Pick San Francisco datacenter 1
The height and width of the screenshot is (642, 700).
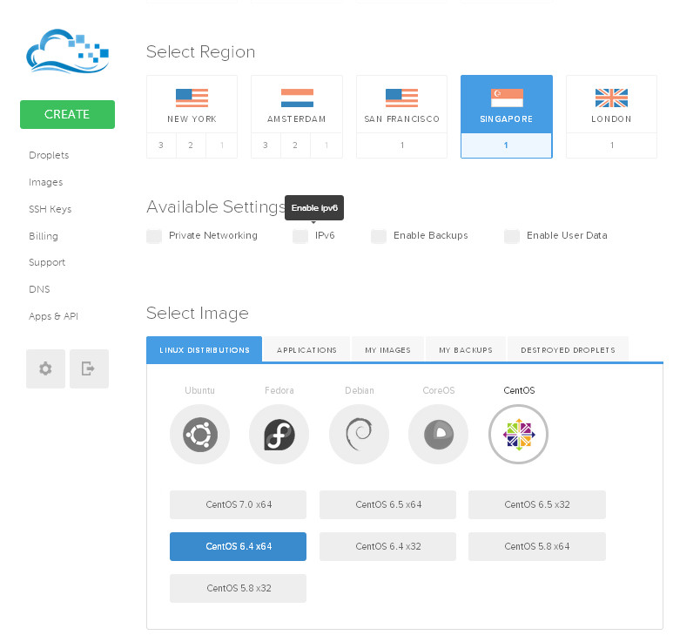coord(401,145)
